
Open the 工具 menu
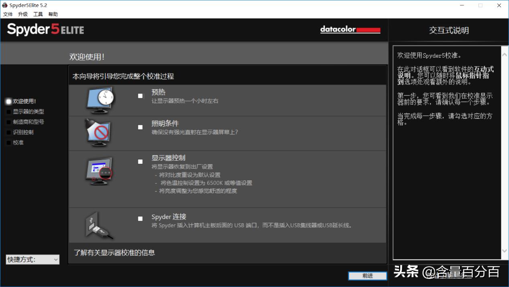tap(37, 14)
